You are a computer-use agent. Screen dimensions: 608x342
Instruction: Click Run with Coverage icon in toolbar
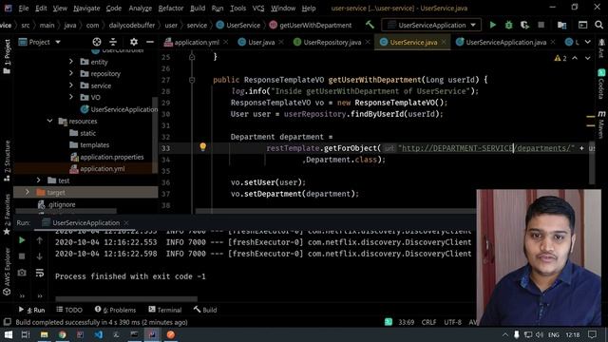[524, 26]
